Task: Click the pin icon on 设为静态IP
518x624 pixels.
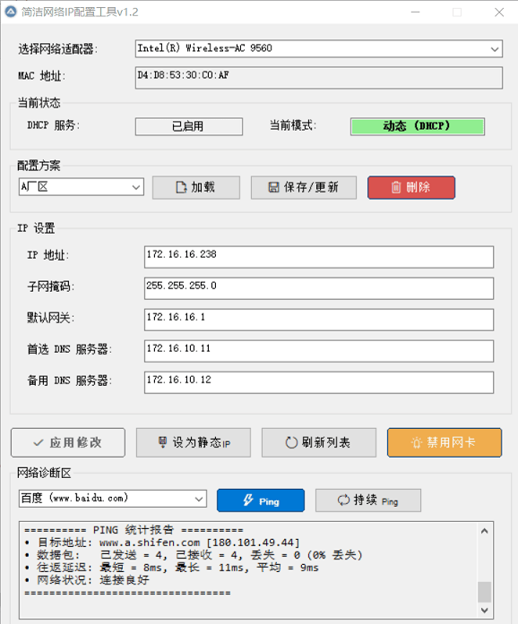Action: pyautogui.click(x=162, y=442)
